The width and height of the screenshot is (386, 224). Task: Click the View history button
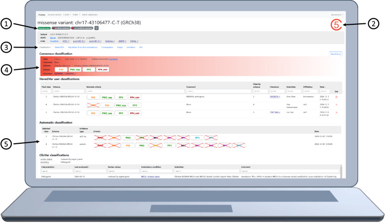point(334,53)
